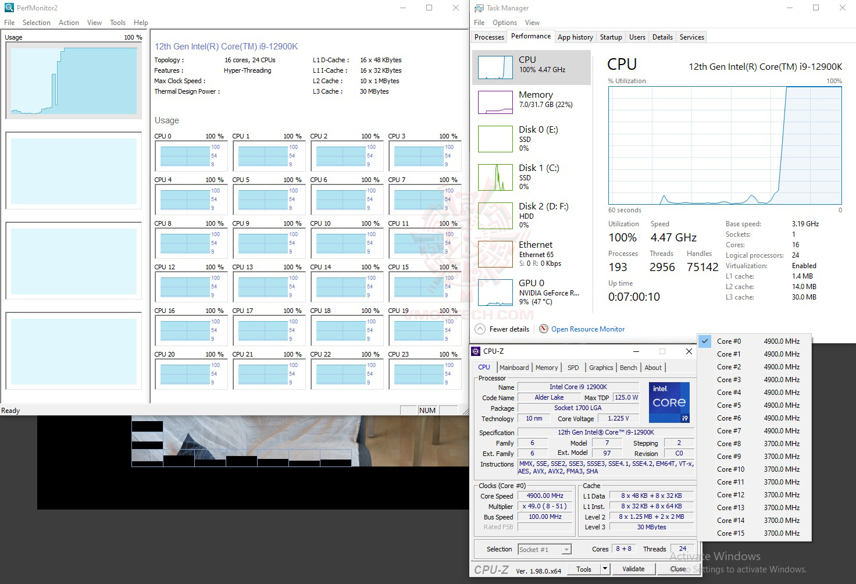Choose Core #15 from the core list
Screen dimensions: 856x584
pos(754,533)
